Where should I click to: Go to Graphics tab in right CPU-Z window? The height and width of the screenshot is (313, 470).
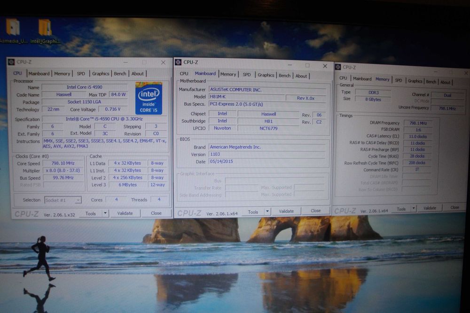point(415,81)
